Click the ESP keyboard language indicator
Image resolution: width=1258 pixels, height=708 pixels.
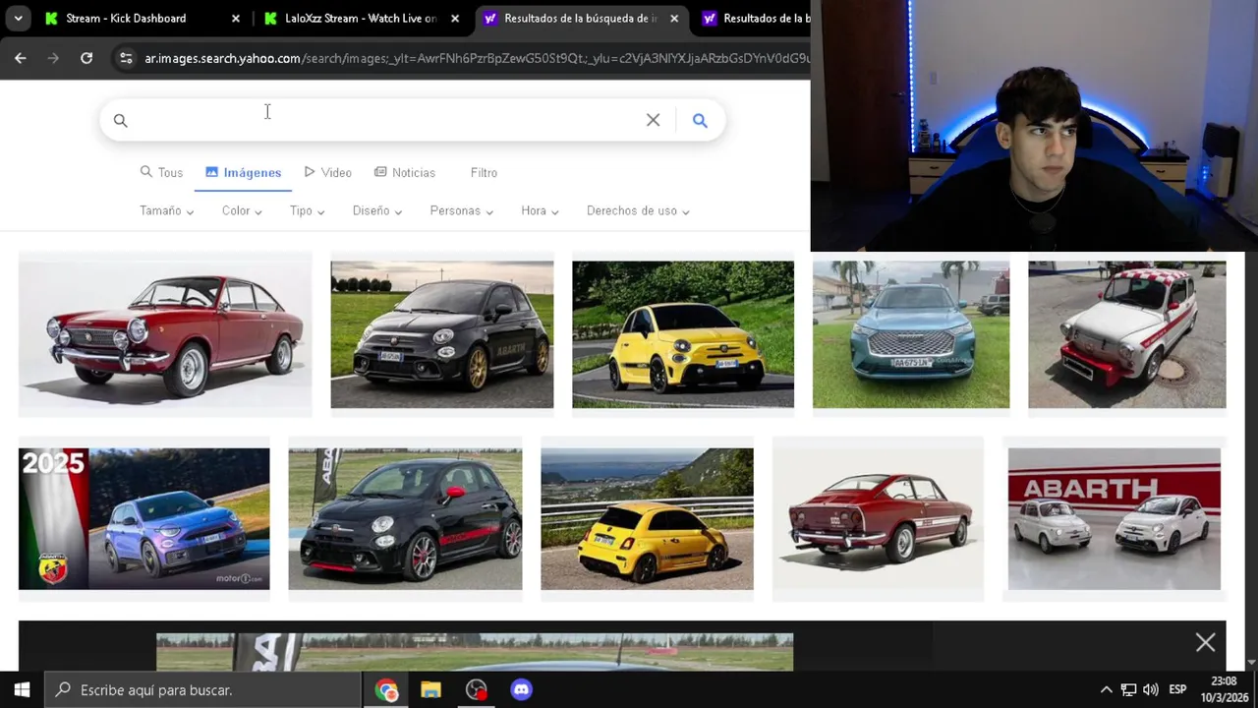click(1177, 689)
